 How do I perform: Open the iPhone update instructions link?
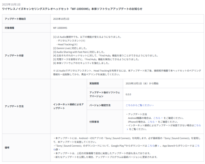pyautogui.click(x=151, y=121)
